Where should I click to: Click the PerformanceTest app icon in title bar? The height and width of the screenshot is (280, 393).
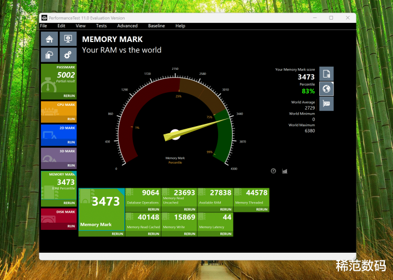[x=44, y=18]
